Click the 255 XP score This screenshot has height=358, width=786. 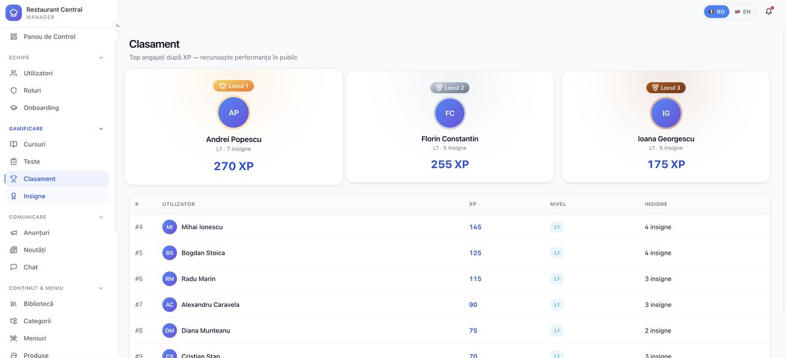pos(450,164)
